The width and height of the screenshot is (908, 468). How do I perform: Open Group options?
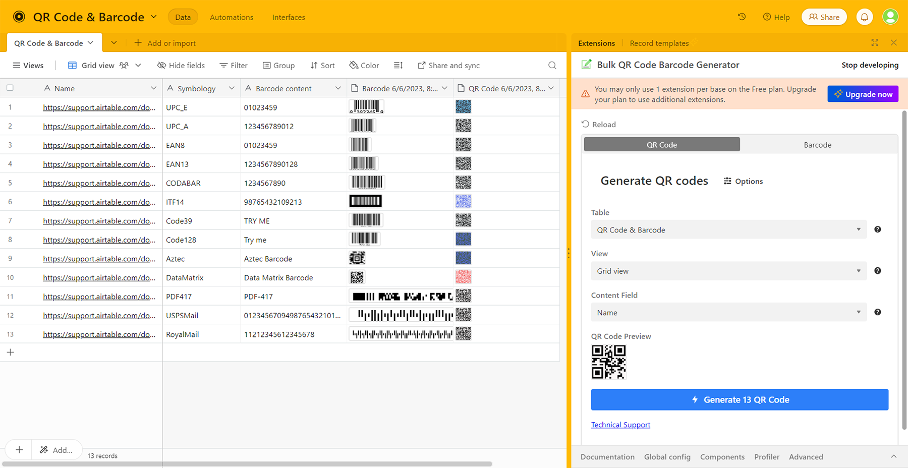pos(278,65)
